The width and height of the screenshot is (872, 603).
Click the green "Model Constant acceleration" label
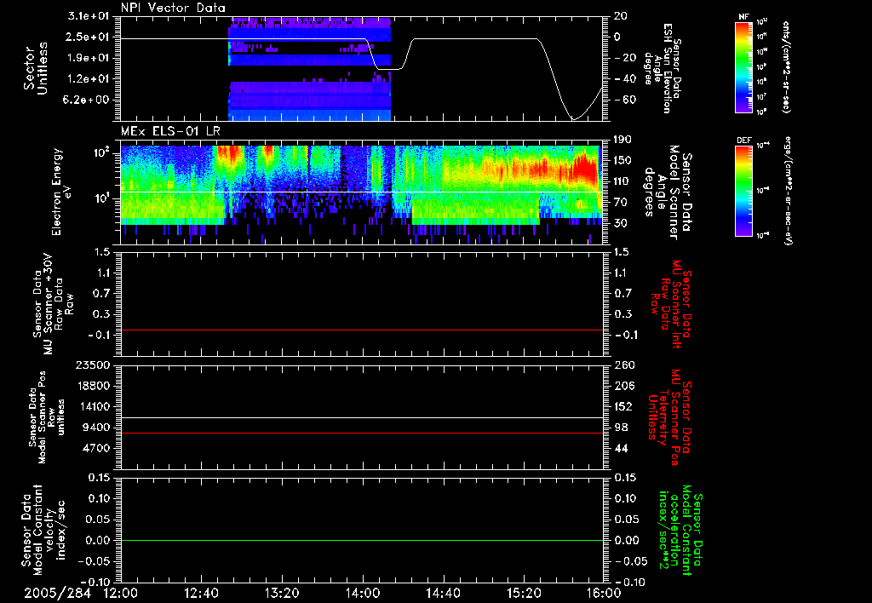pyautogui.click(x=679, y=530)
